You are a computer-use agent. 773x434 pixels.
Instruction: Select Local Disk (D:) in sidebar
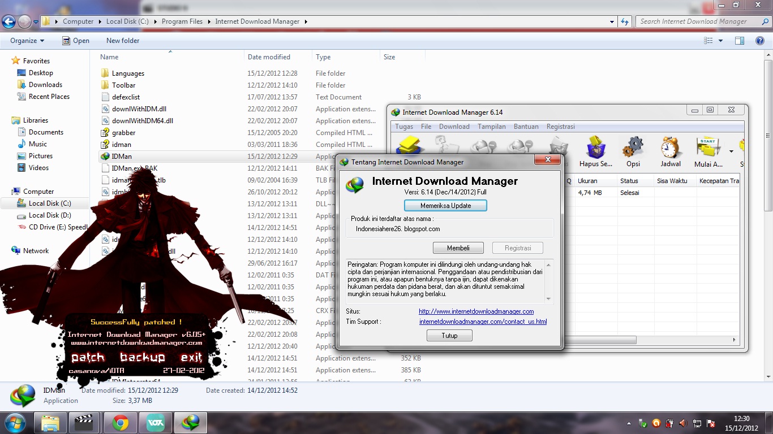point(50,215)
